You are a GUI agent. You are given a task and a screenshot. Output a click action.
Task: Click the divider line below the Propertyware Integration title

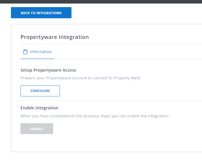[x=111, y=44]
